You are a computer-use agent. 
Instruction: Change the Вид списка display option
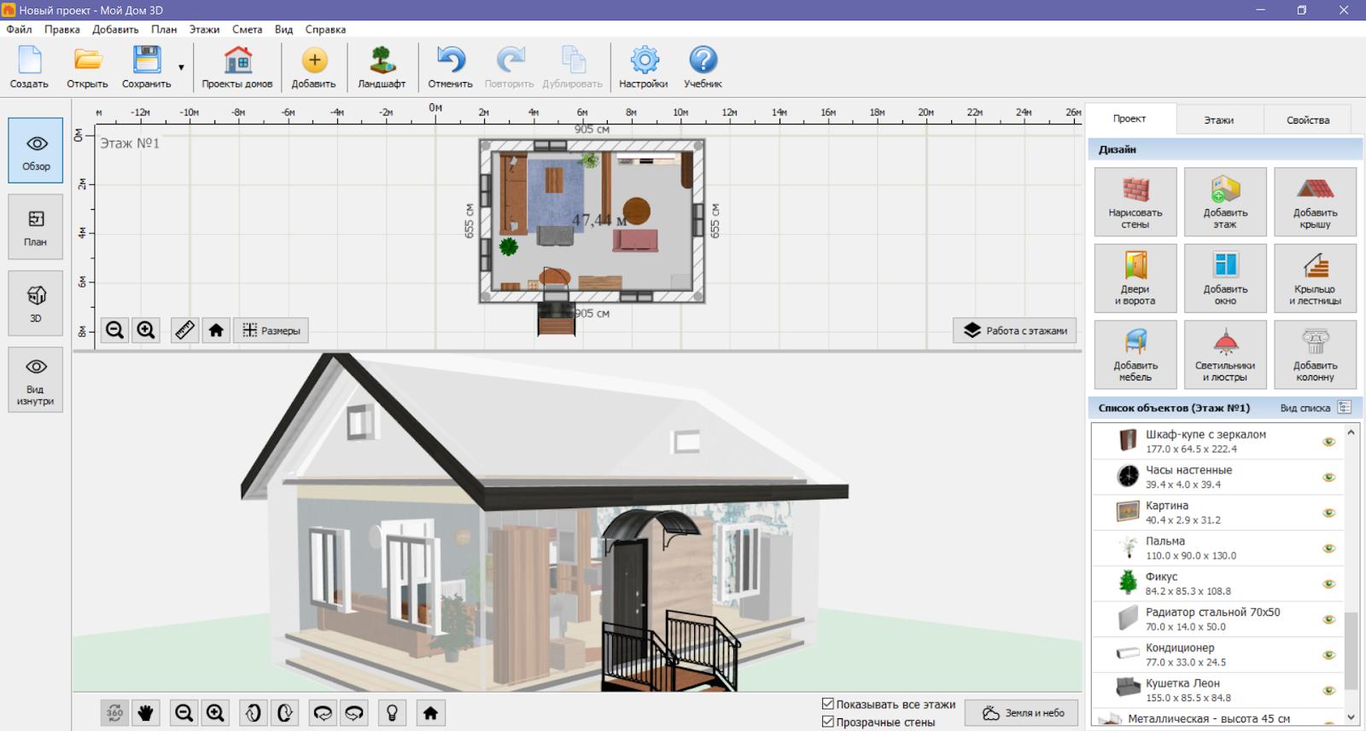[1345, 408]
